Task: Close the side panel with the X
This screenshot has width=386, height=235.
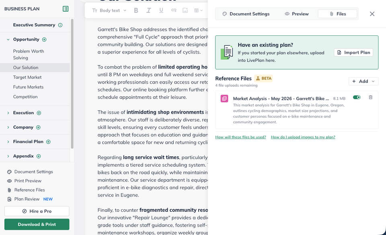Action: click(x=372, y=14)
